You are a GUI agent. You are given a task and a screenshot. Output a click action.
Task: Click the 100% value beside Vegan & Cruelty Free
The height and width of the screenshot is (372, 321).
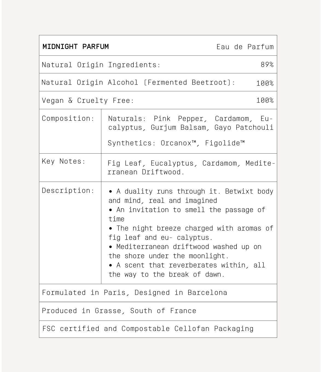tap(265, 100)
